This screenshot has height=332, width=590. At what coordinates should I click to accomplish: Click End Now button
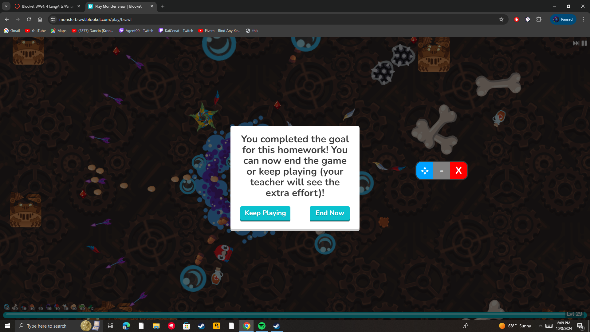pos(329,213)
